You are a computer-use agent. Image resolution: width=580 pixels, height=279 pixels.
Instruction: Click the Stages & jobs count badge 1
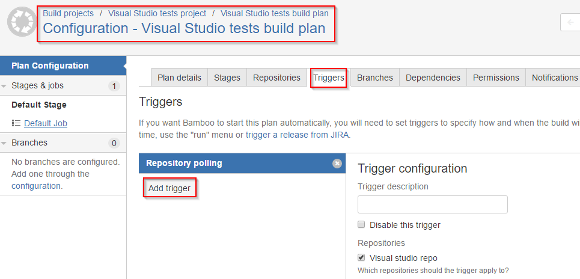click(114, 86)
